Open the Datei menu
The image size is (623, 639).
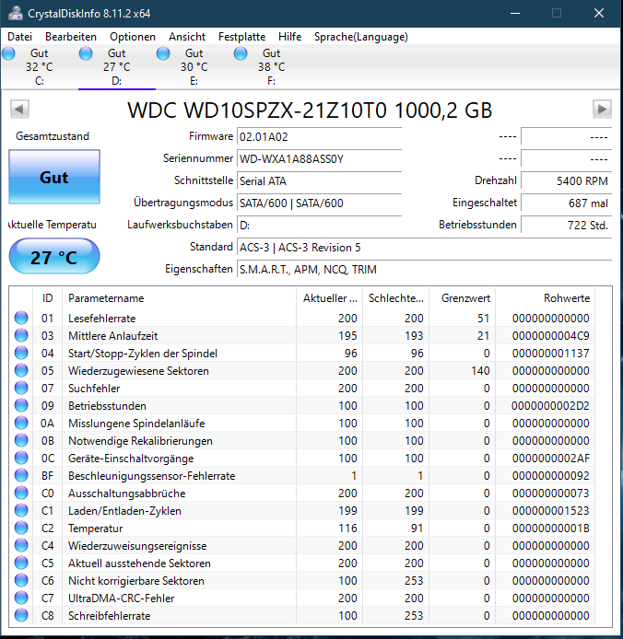pos(19,37)
